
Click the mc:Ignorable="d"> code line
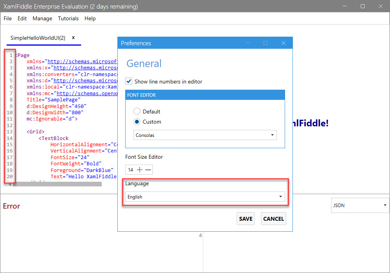pyautogui.click(x=52, y=119)
